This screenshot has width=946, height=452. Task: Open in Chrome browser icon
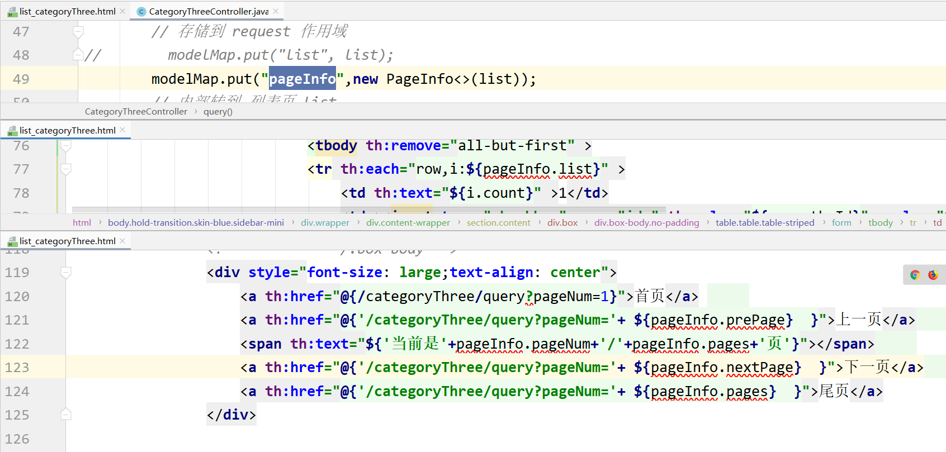pos(915,274)
